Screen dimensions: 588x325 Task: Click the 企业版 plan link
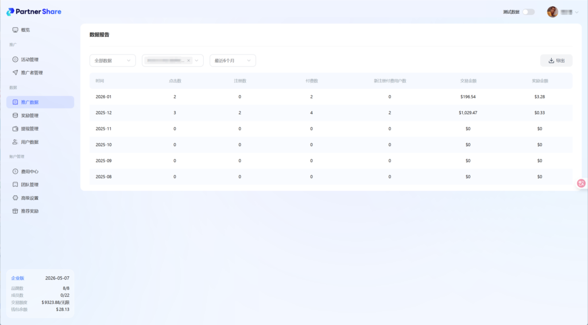pyautogui.click(x=18, y=278)
